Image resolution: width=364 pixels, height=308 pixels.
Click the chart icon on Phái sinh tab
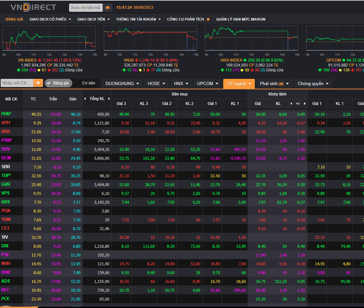(281, 83)
